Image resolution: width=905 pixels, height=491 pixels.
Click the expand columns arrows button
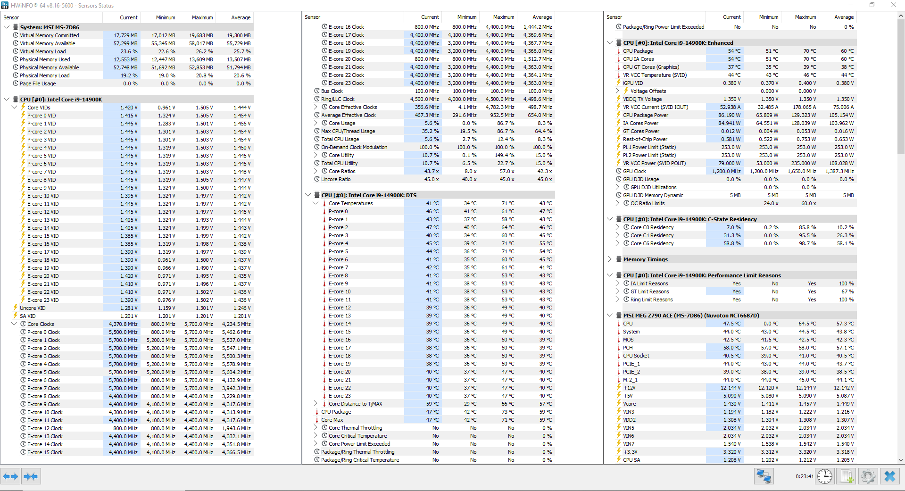tap(10, 476)
